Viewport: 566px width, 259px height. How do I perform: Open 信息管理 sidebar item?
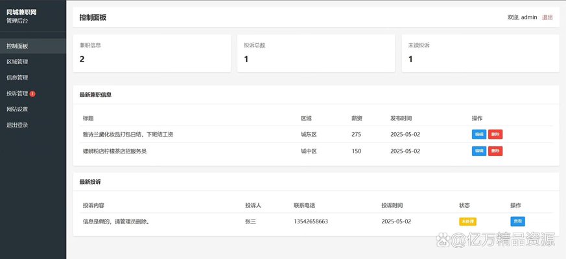33,78
